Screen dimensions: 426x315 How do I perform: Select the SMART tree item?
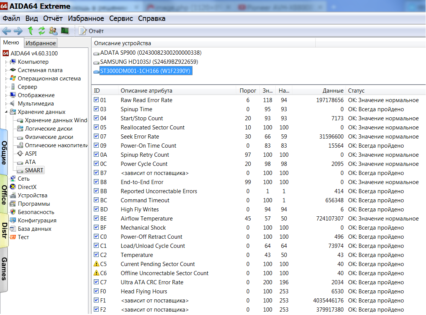pyautogui.click(x=34, y=170)
